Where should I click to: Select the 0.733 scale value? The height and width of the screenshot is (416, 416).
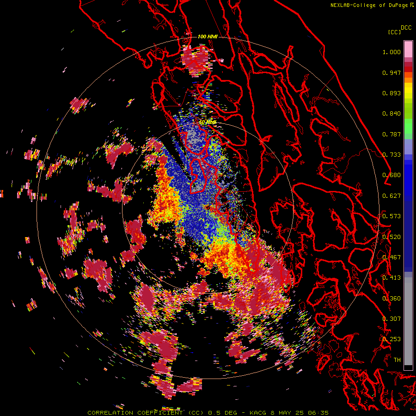coord(392,155)
